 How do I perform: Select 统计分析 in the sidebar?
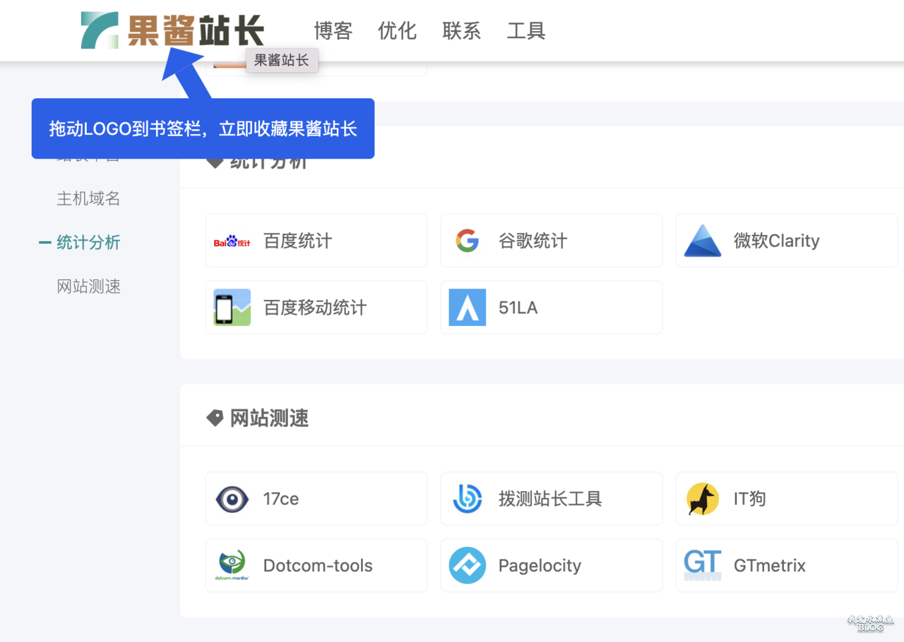point(88,243)
